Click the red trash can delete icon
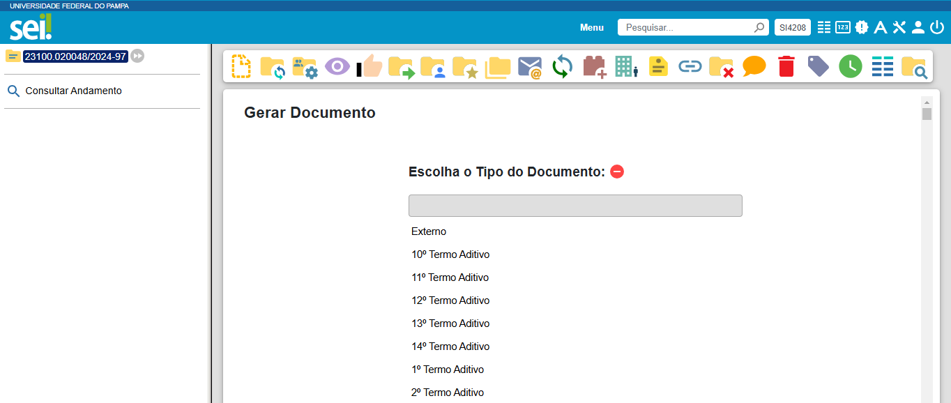This screenshot has height=403, width=951. [786, 66]
